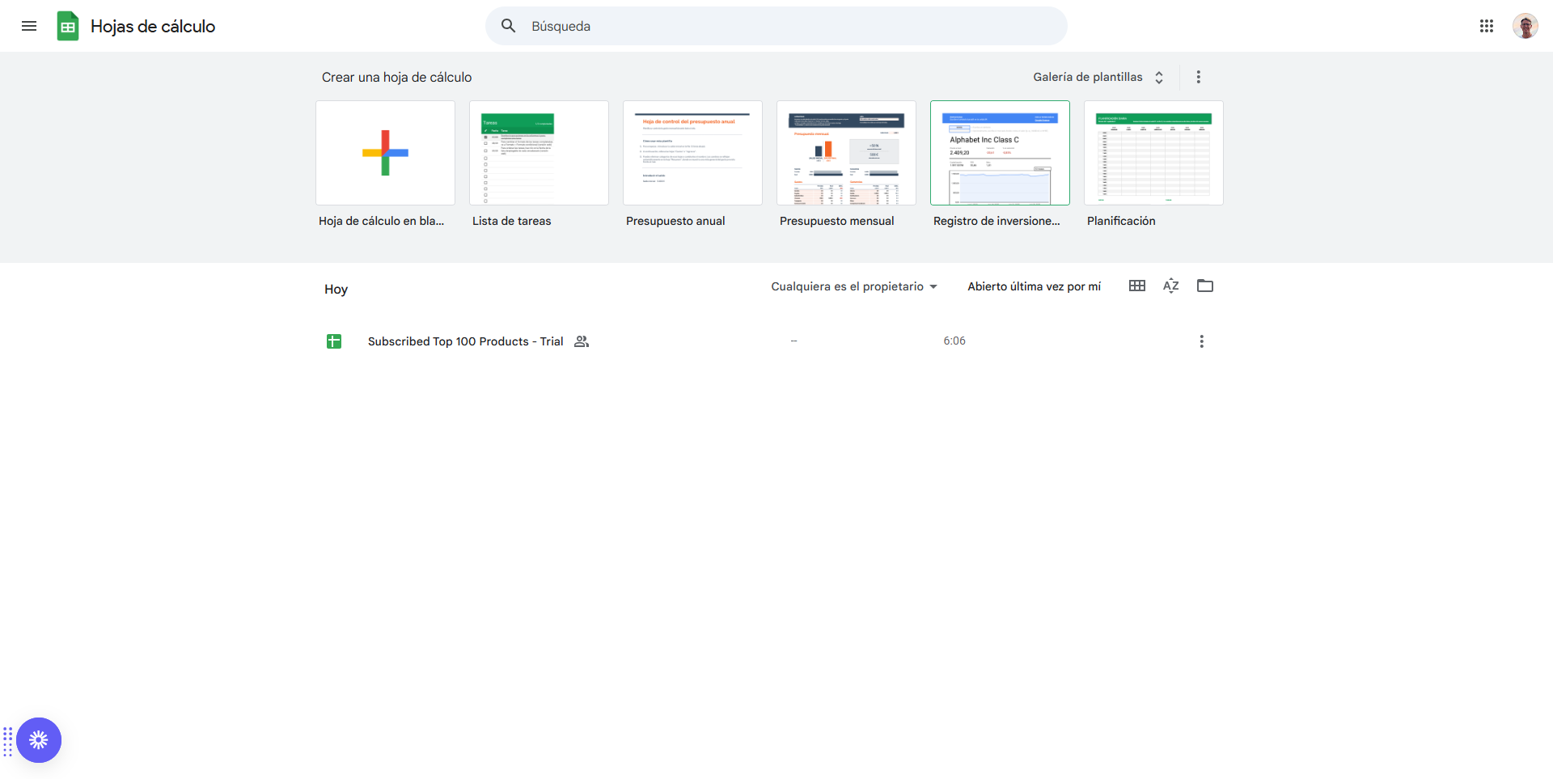This screenshot has height=779, width=1553.
Task: Open the Cualquiera es el propietario dropdown
Action: point(853,286)
